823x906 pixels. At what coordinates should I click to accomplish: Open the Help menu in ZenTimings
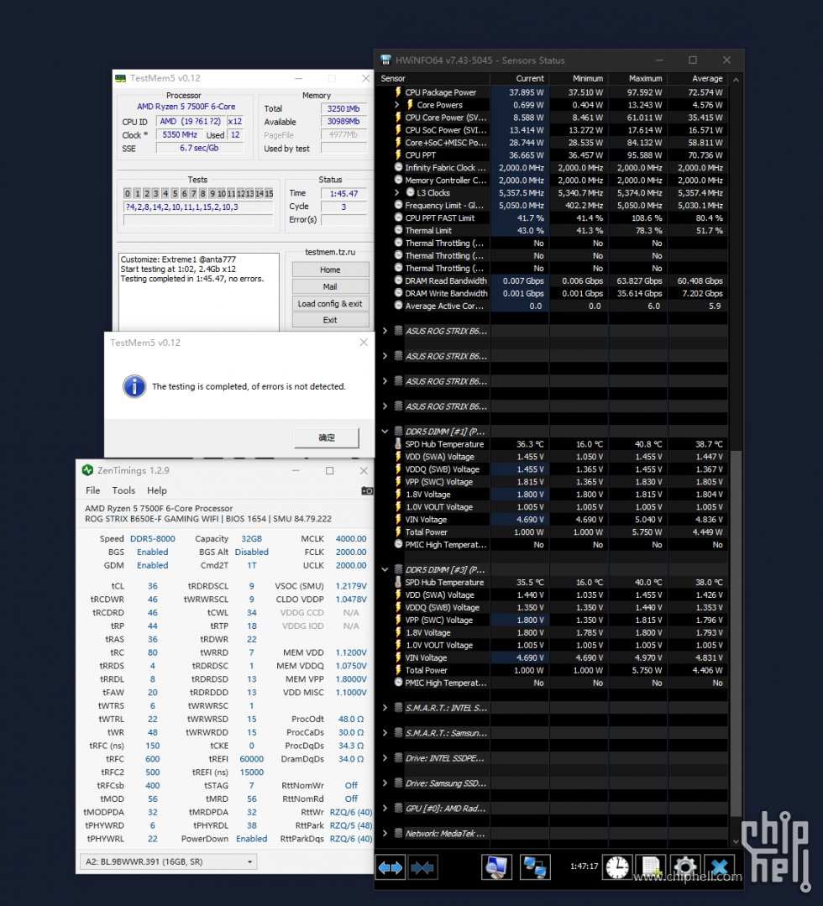tap(157, 490)
